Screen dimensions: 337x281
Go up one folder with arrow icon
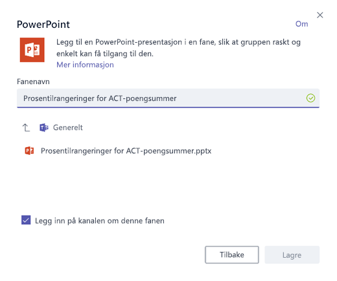[x=26, y=128]
